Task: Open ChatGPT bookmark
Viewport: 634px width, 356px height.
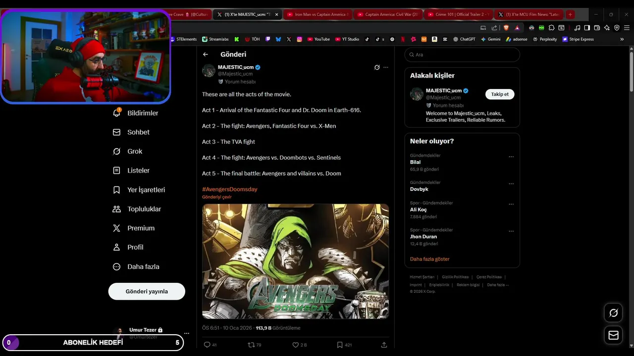Action: click(x=464, y=39)
